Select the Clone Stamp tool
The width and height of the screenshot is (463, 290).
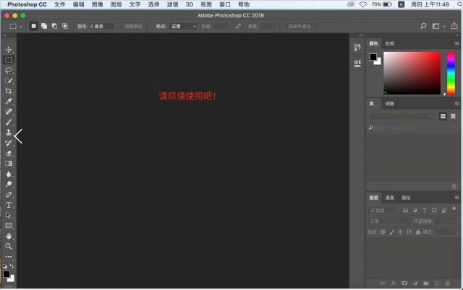point(9,133)
